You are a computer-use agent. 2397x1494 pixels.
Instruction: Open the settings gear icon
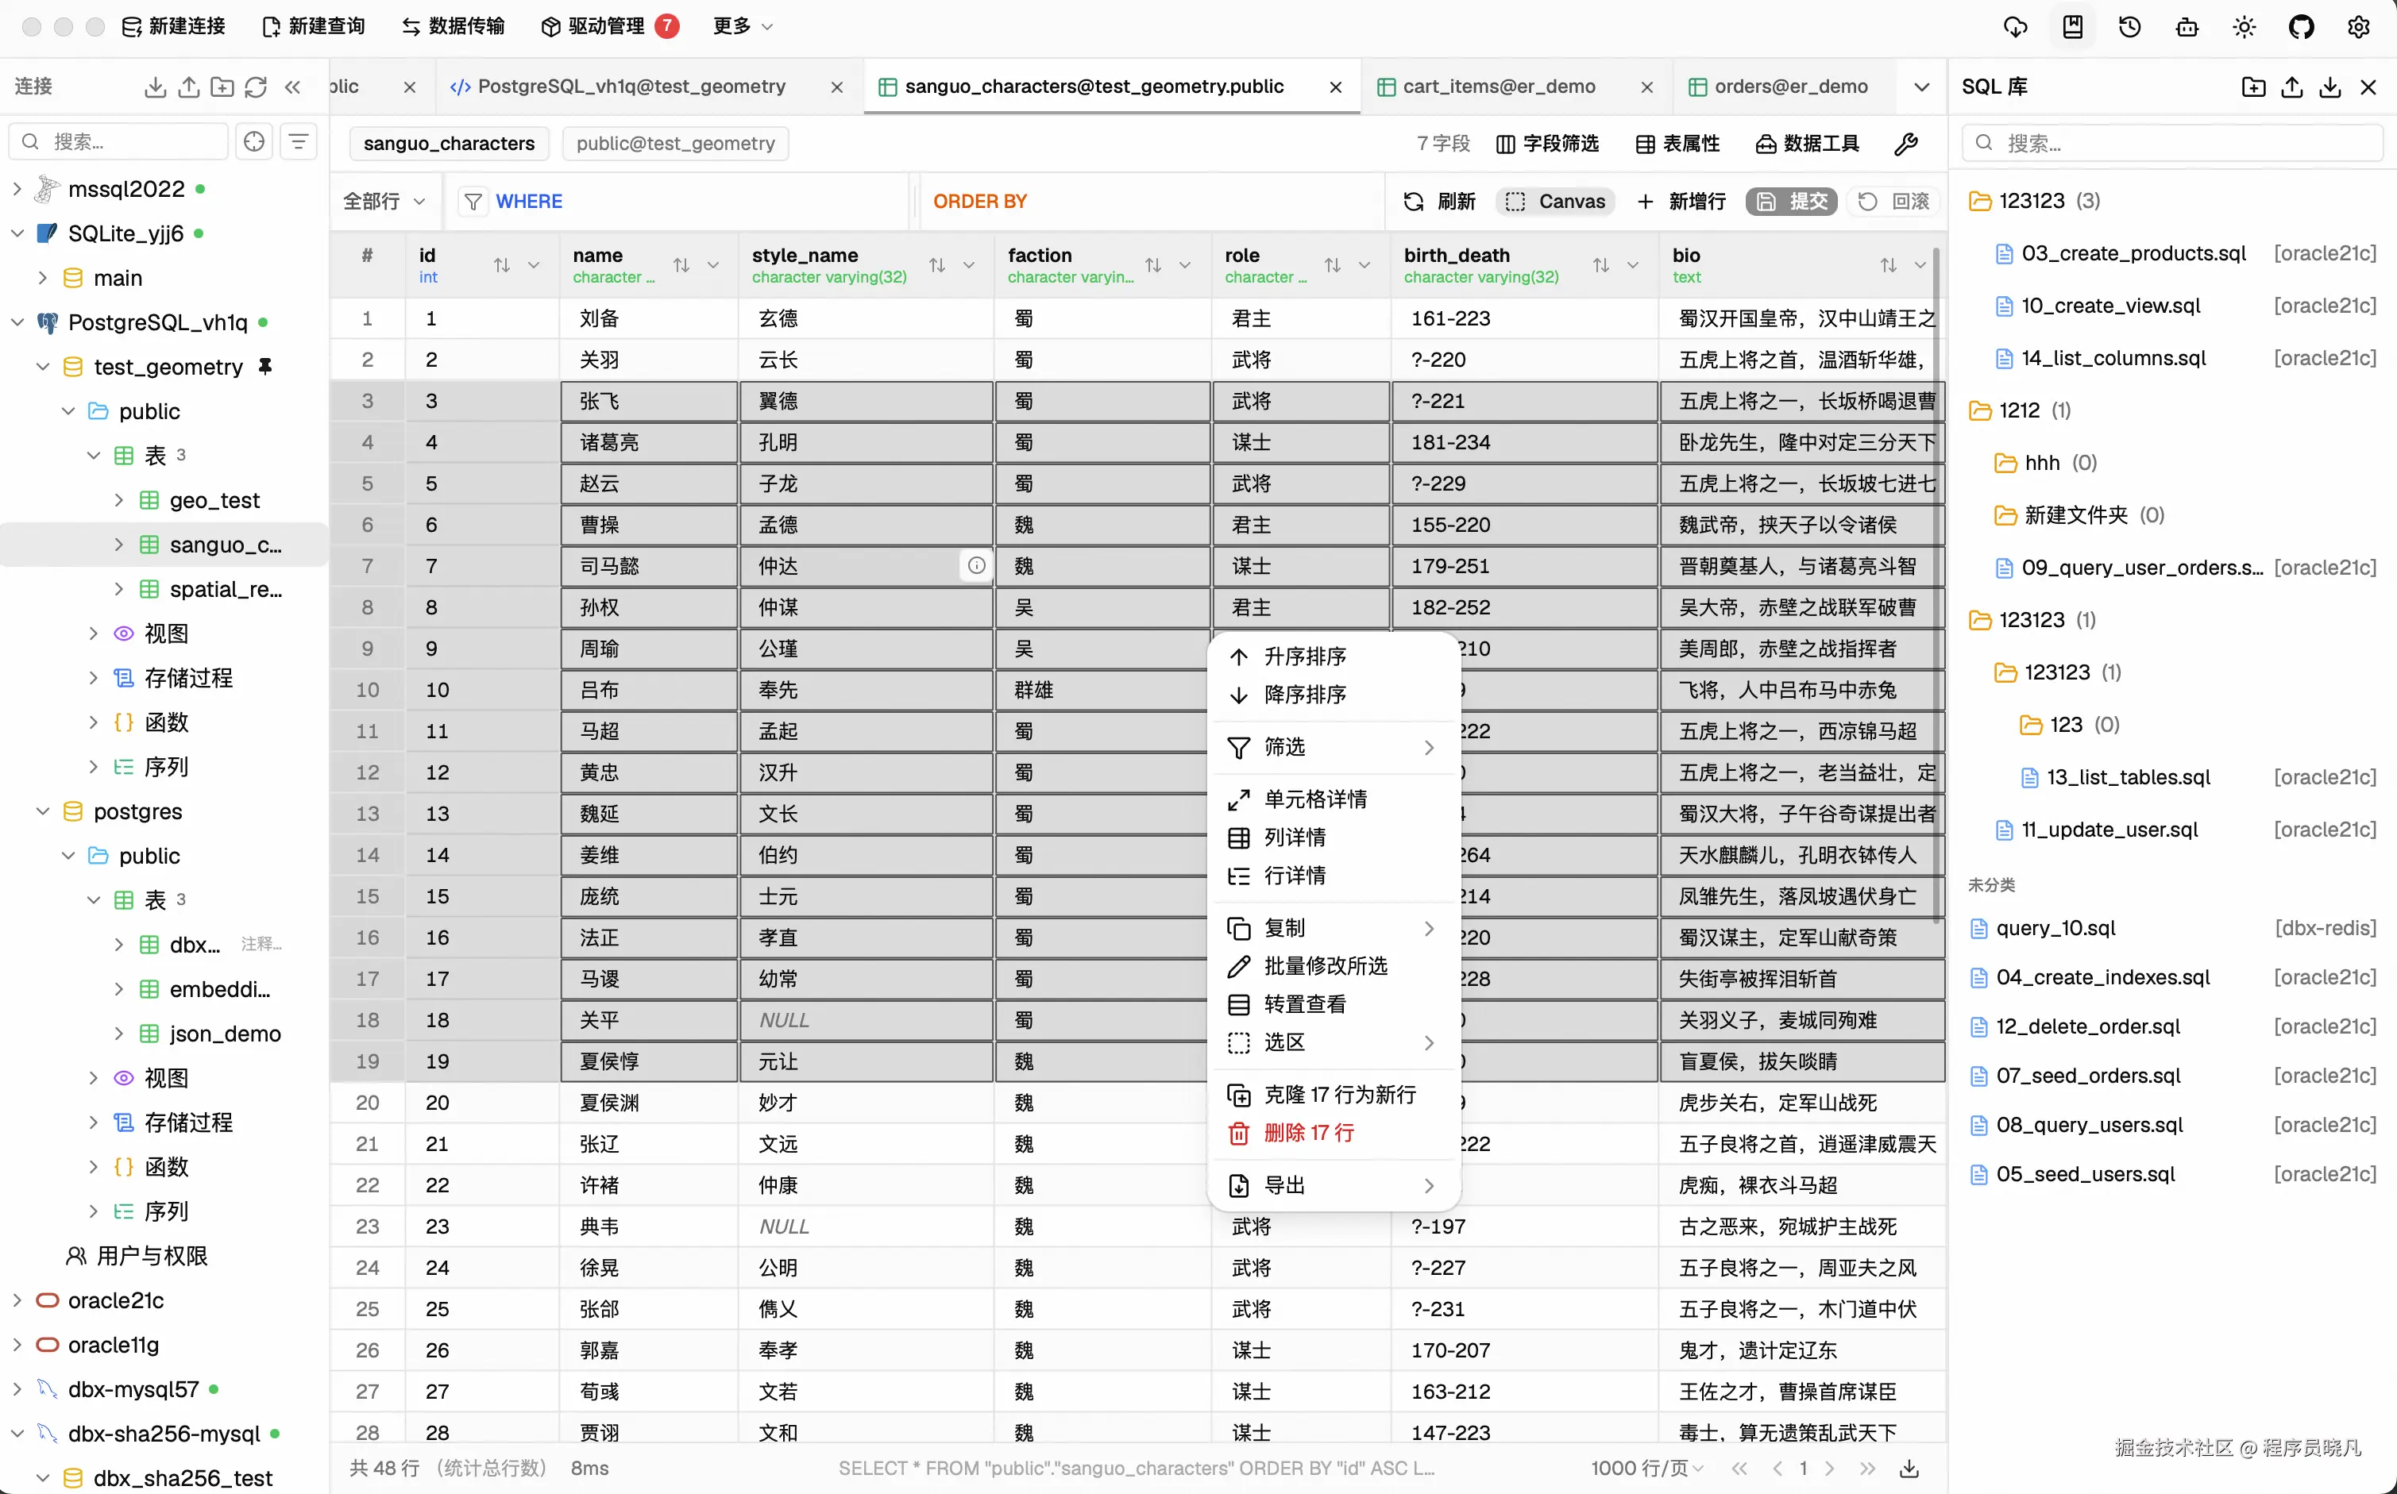point(2360,27)
